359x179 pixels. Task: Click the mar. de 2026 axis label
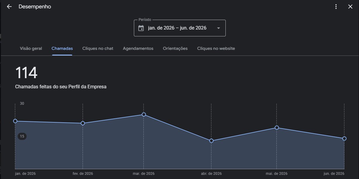144,174
